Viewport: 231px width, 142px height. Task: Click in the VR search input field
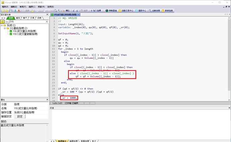tap(28, 21)
